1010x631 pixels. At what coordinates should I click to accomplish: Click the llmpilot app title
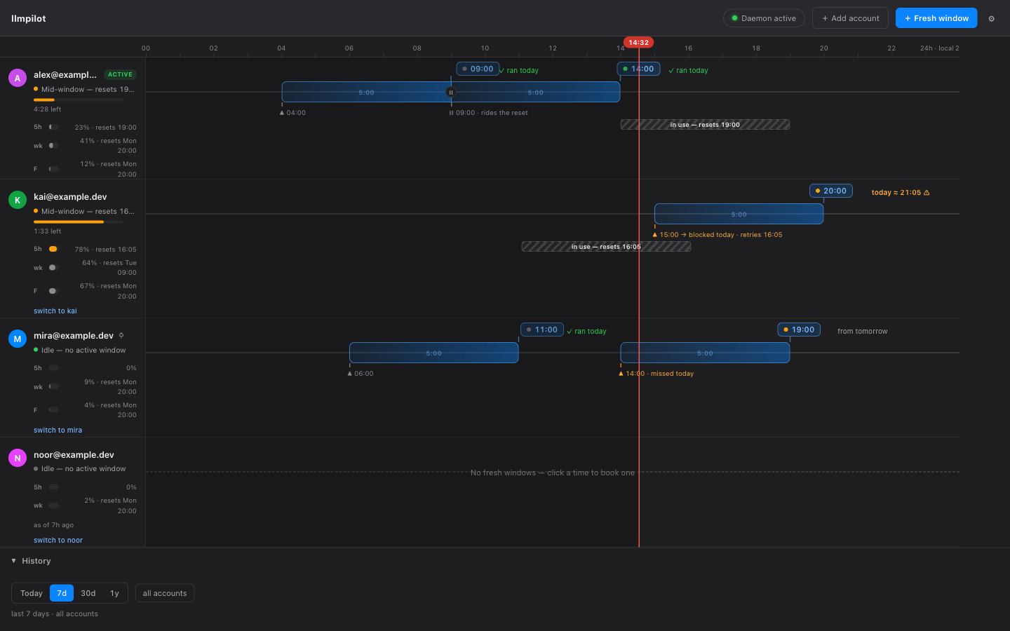pyautogui.click(x=29, y=19)
